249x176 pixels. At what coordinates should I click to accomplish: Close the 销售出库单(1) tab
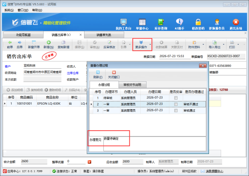[80, 35]
